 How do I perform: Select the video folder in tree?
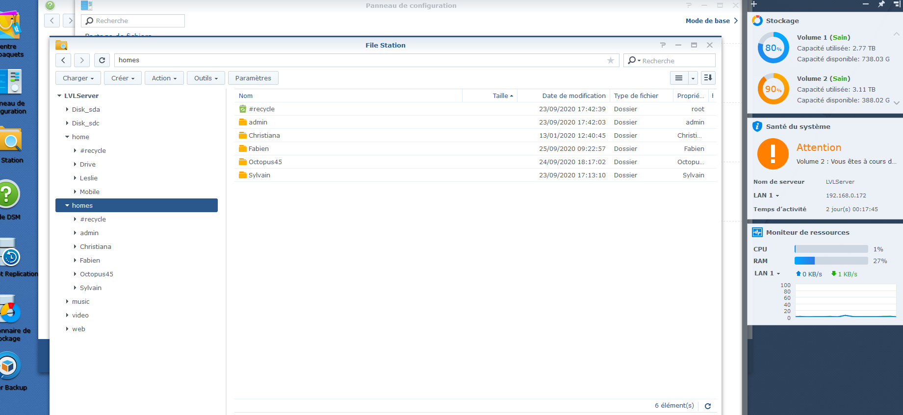(80, 315)
